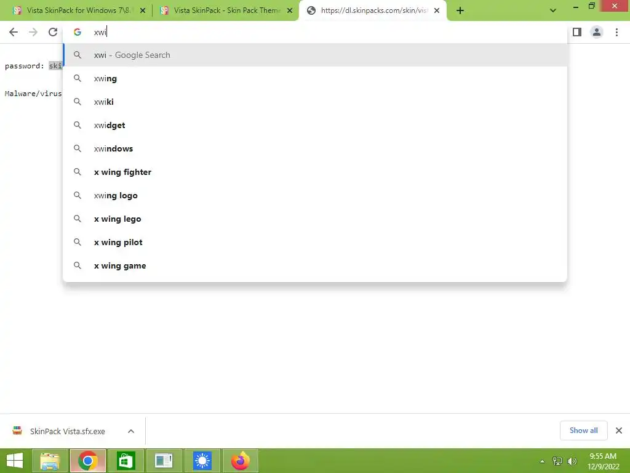
Task: Choose the 'x wing fighter' suggestion
Action: point(315,172)
